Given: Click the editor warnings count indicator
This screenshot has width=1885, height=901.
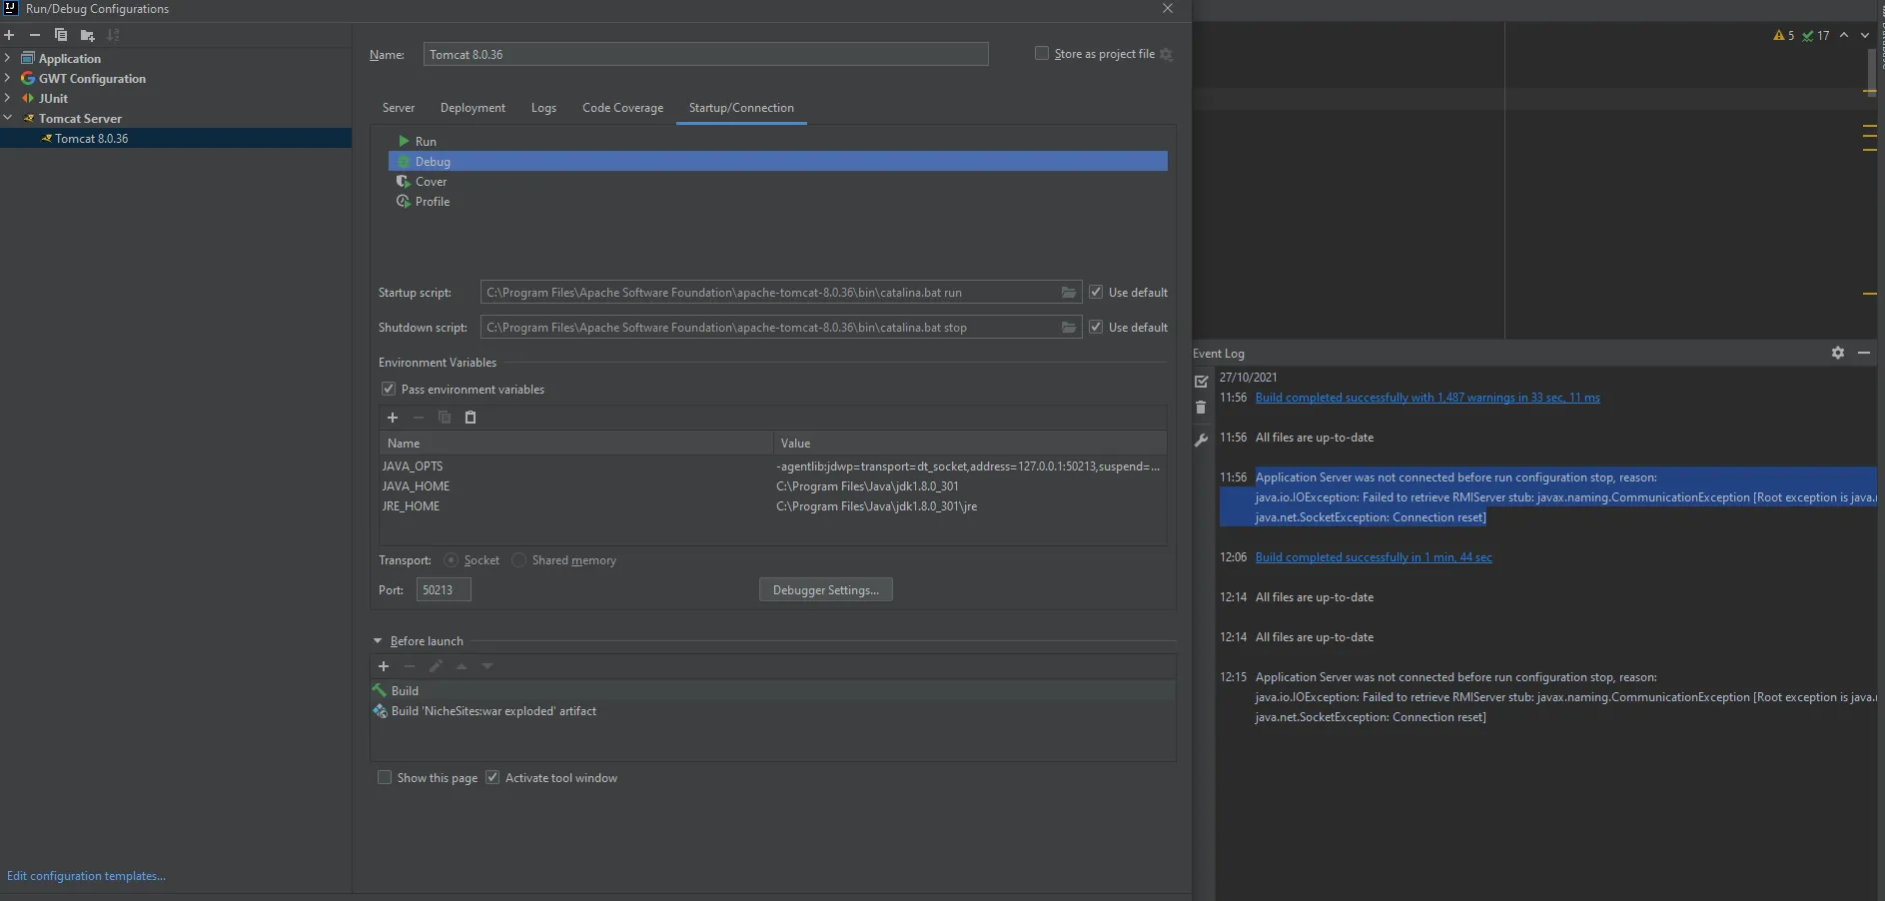Looking at the screenshot, I should (x=1784, y=35).
